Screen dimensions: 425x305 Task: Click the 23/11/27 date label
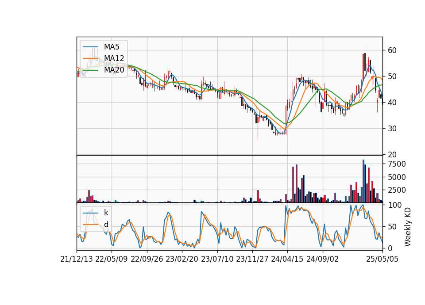click(252, 259)
